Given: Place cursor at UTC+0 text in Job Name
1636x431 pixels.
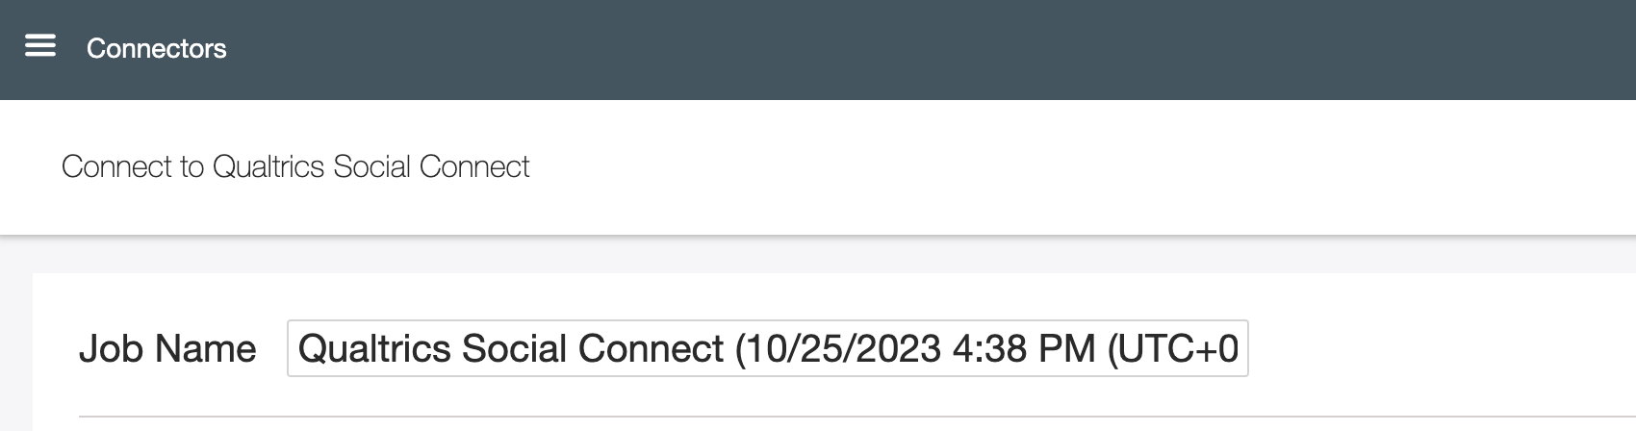Looking at the screenshot, I should 1178,348.
